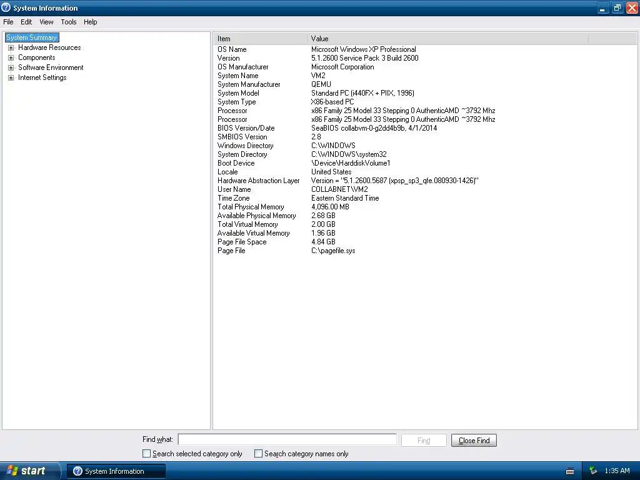The height and width of the screenshot is (480, 640).
Task: Click the network connection tray icon
Action: 593,471
